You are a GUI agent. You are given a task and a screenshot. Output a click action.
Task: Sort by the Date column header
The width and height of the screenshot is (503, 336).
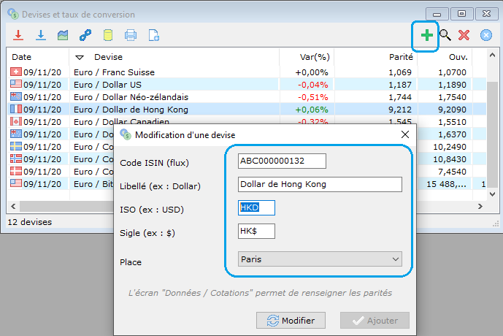21,57
